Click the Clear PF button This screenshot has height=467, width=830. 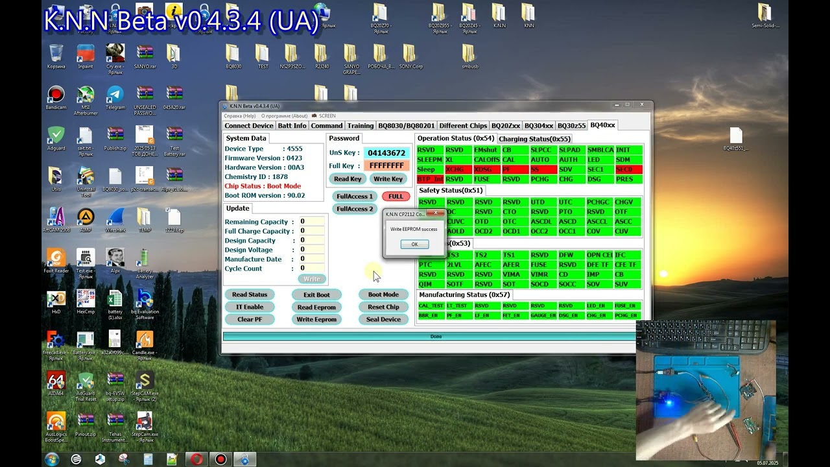click(250, 319)
